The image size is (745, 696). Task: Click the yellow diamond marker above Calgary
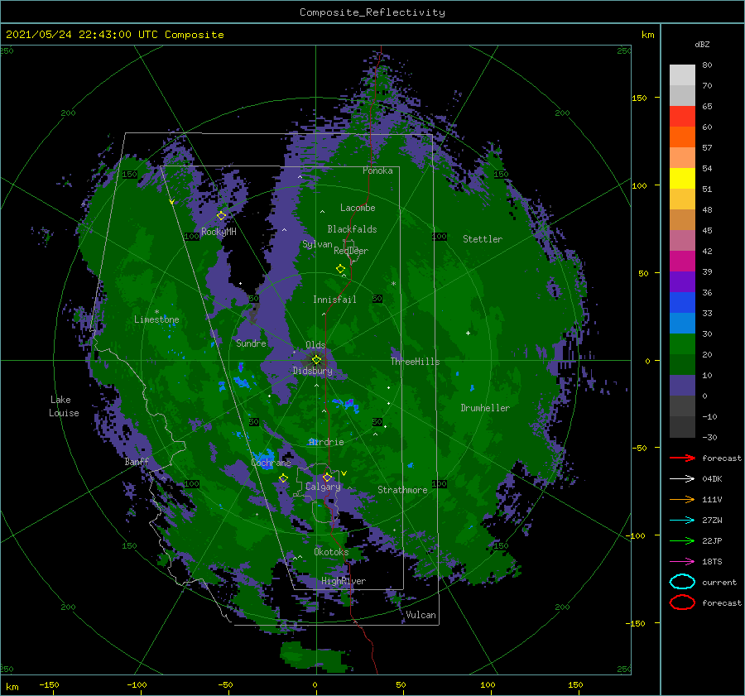(327, 477)
